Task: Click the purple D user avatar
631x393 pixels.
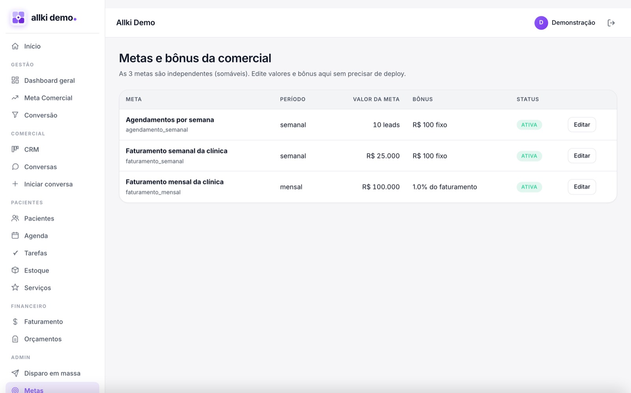Action: [x=541, y=23]
